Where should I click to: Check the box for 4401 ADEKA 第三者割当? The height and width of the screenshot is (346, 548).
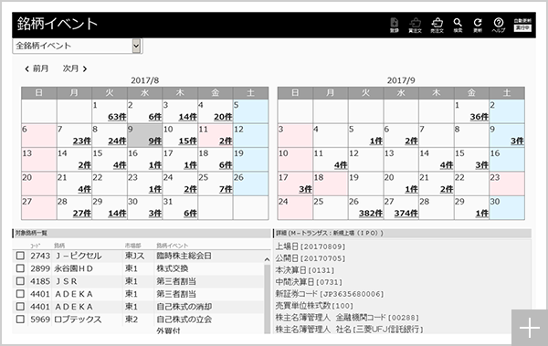click(20, 294)
